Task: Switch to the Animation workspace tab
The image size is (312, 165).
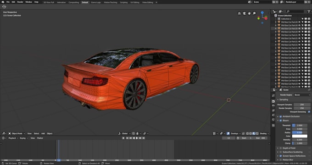Action: (x=61, y=2)
